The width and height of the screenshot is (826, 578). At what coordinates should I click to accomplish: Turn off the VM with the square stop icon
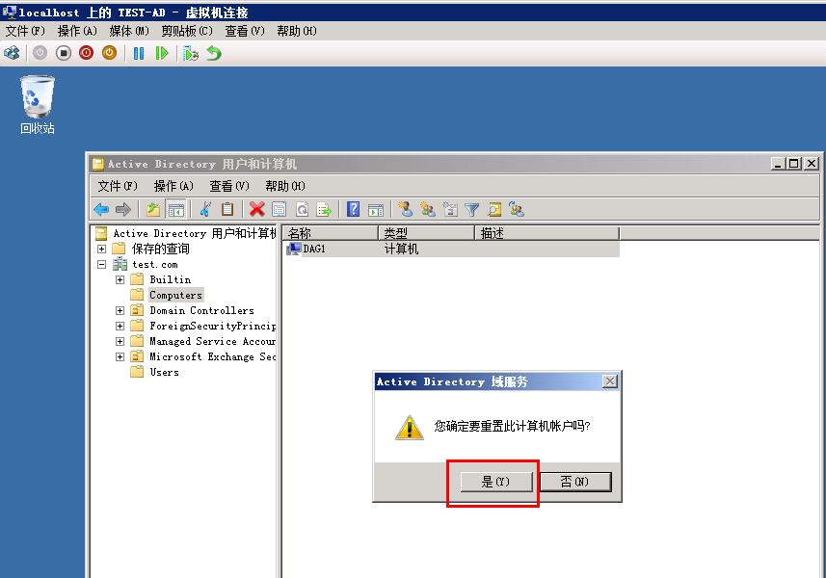[64, 53]
